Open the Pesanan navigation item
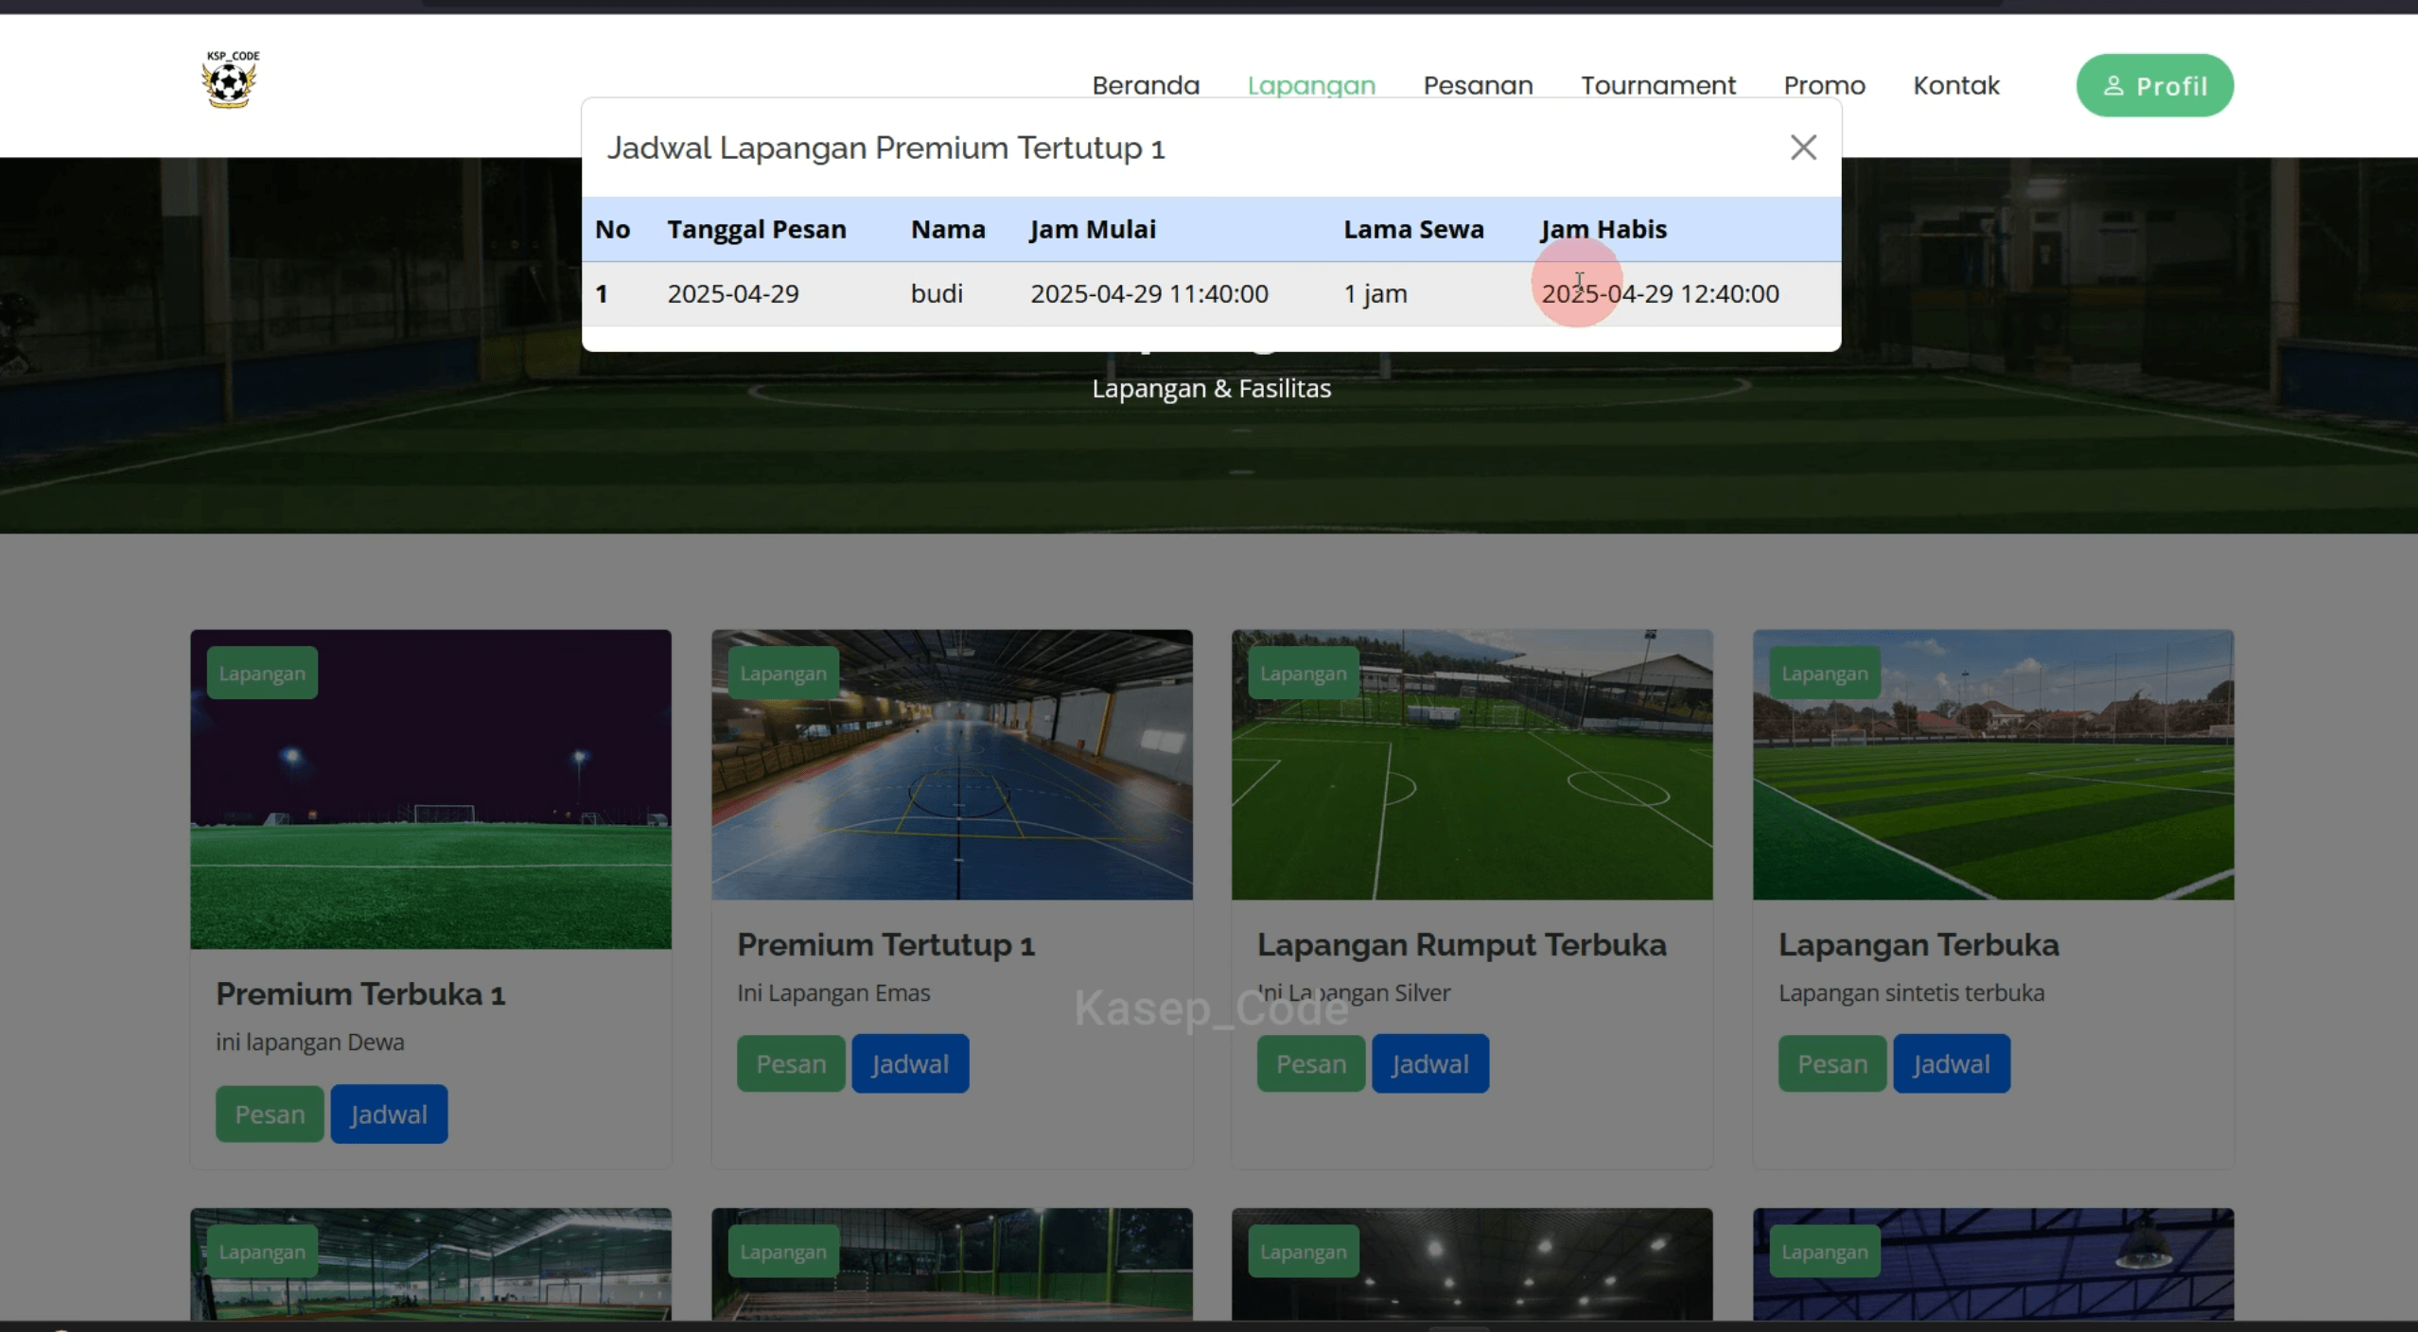Screen dimensions: 2418x1332 tap(1478, 85)
